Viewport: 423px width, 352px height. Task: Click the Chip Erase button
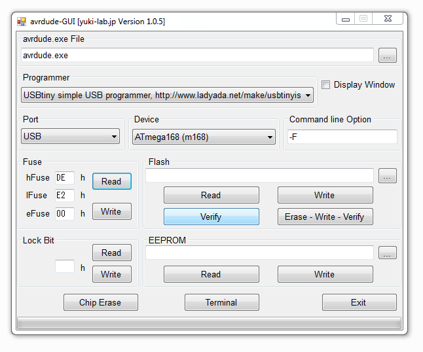[101, 302]
